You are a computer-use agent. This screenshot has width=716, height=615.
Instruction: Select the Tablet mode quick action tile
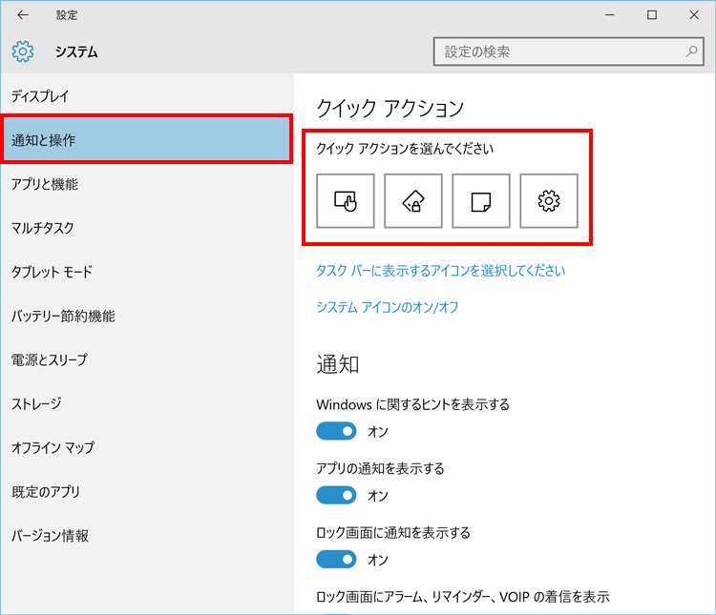[345, 201]
